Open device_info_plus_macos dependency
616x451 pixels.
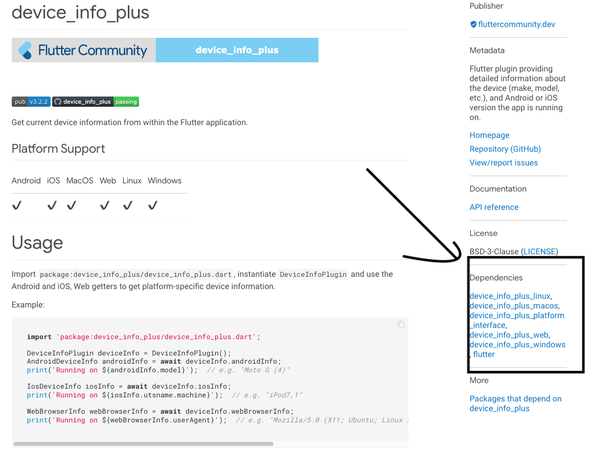click(514, 305)
